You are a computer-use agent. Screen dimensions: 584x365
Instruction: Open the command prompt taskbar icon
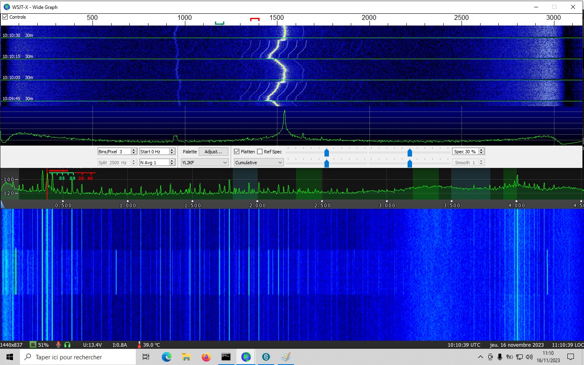pos(226,357)
